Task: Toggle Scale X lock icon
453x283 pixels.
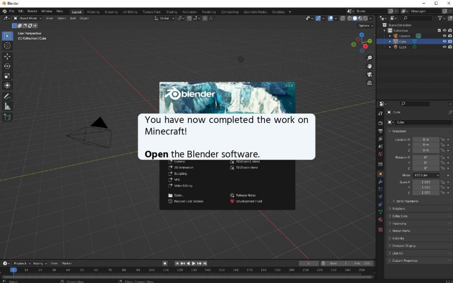Action: click(442, 182)
